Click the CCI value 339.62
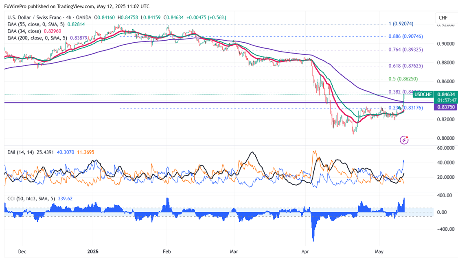458x258 pixels. pyautogui.click(x=65, y=199)
